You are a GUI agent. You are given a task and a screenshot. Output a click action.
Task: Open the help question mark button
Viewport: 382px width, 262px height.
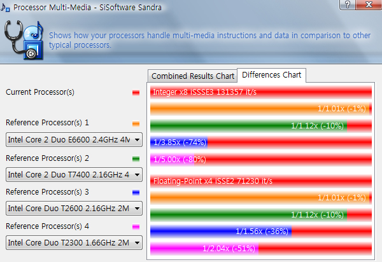point(348,4)
